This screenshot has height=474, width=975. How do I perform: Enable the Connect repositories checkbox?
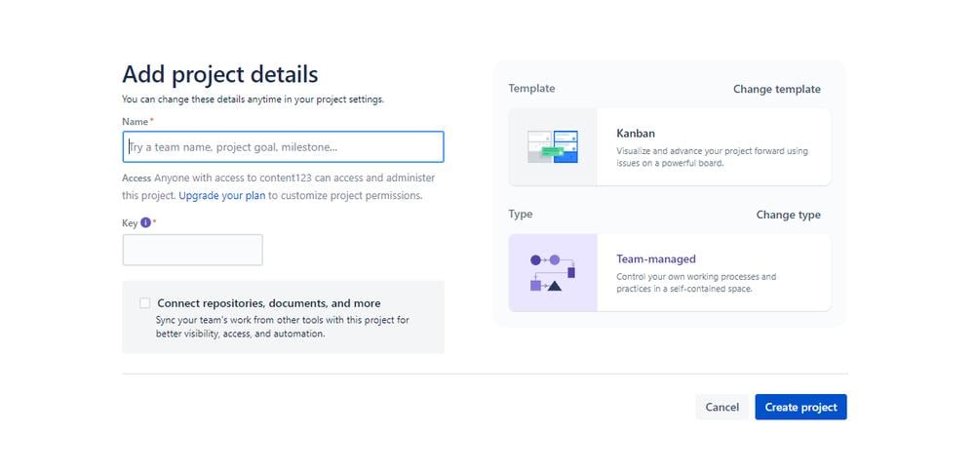click(x=145, y=303)
